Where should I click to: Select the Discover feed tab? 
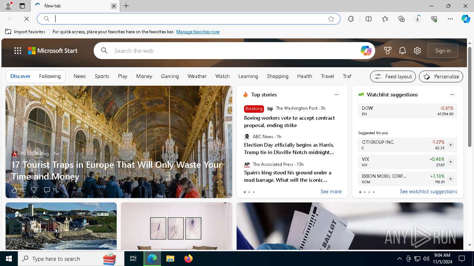(20, 76)
